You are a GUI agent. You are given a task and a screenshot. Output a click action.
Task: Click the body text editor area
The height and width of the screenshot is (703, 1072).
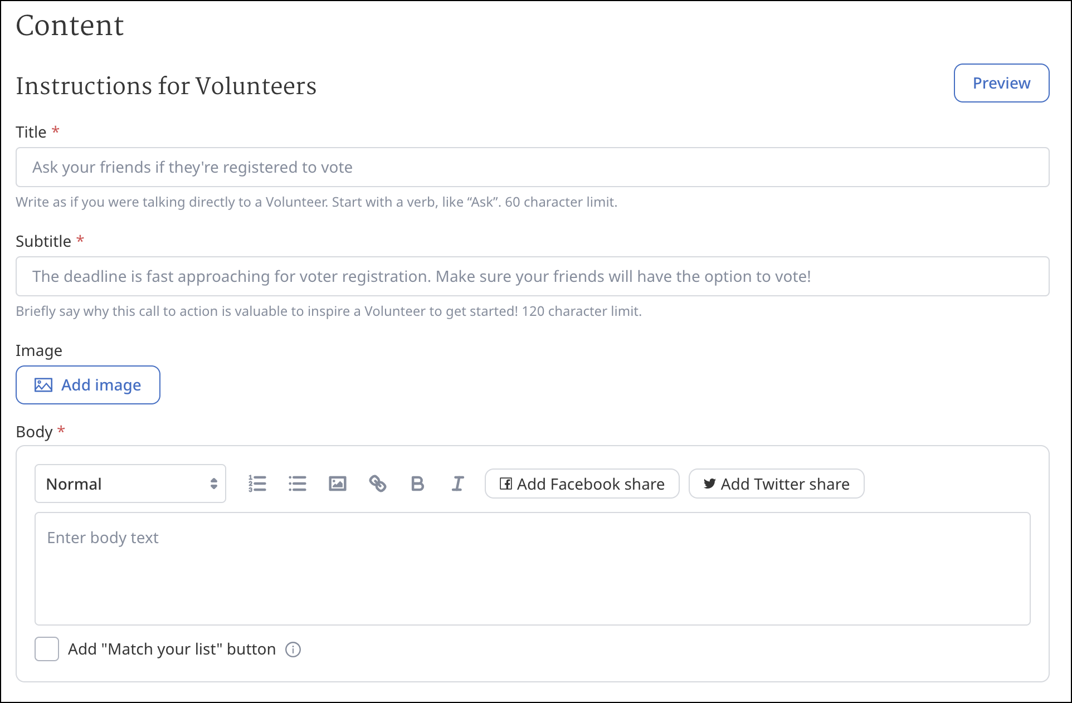pos(532,568)
